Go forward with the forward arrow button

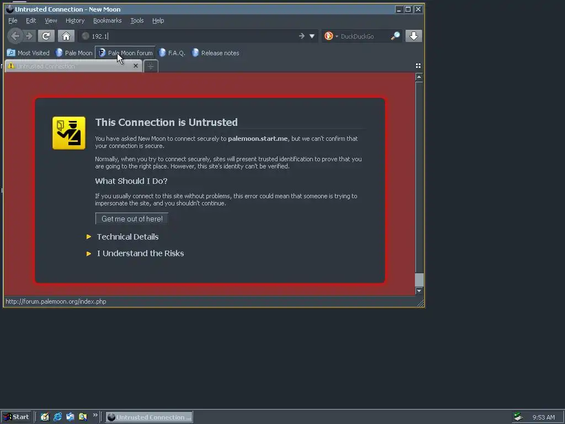tap(30, 36)
